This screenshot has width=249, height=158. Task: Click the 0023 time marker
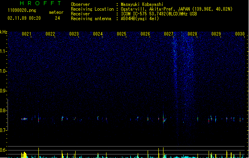click(74, 34)
